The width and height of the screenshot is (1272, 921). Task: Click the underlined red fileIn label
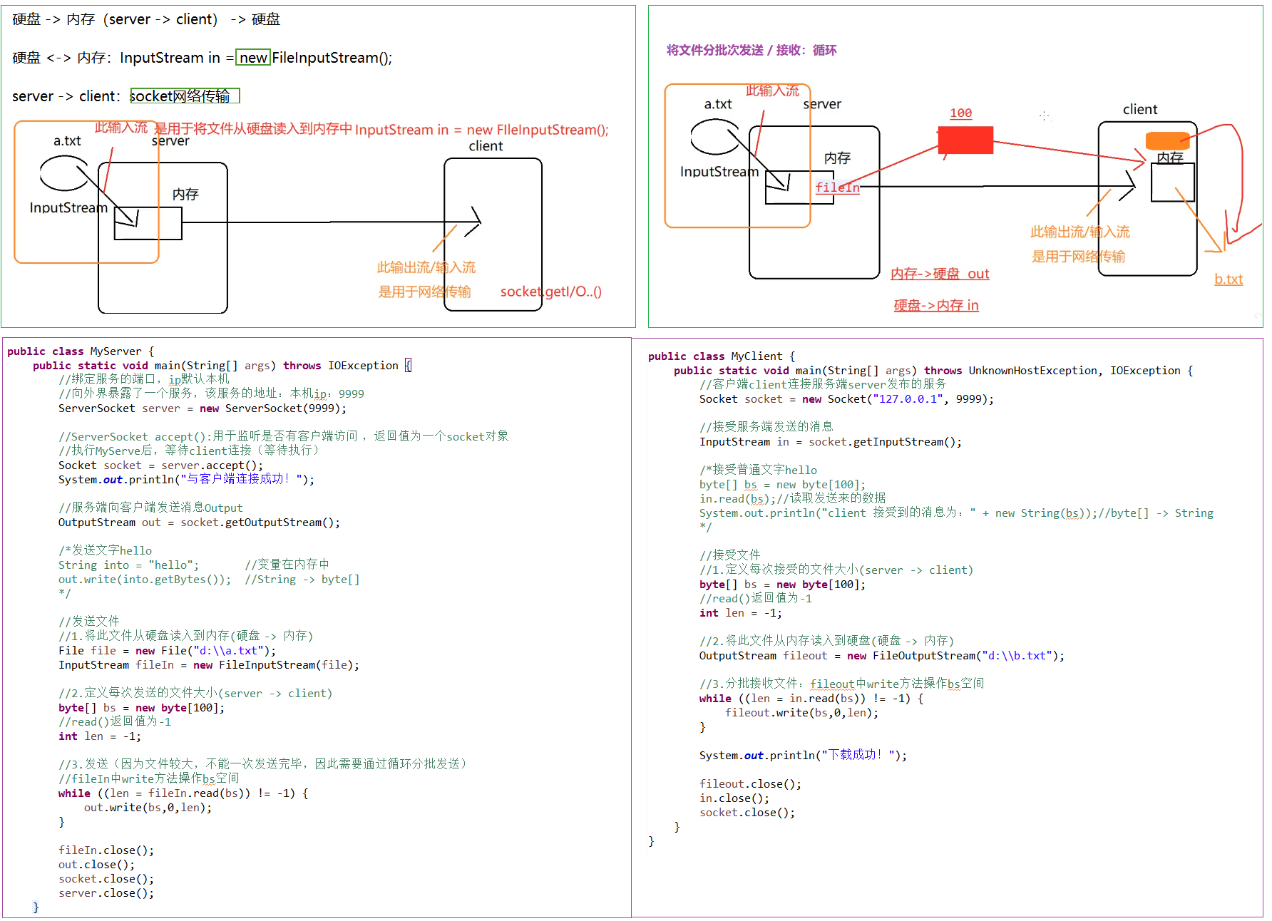pos(837,187)
